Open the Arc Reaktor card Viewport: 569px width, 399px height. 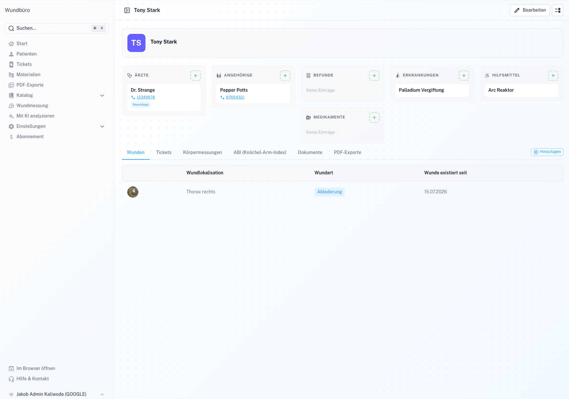[x=521, y=90]
